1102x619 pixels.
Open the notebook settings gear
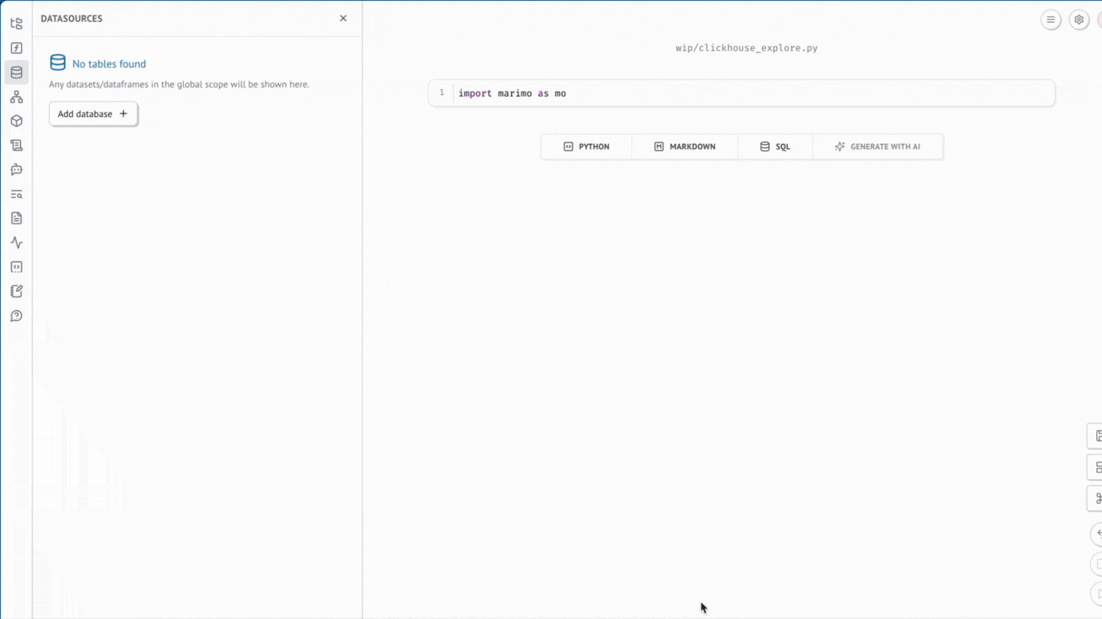1078,19
